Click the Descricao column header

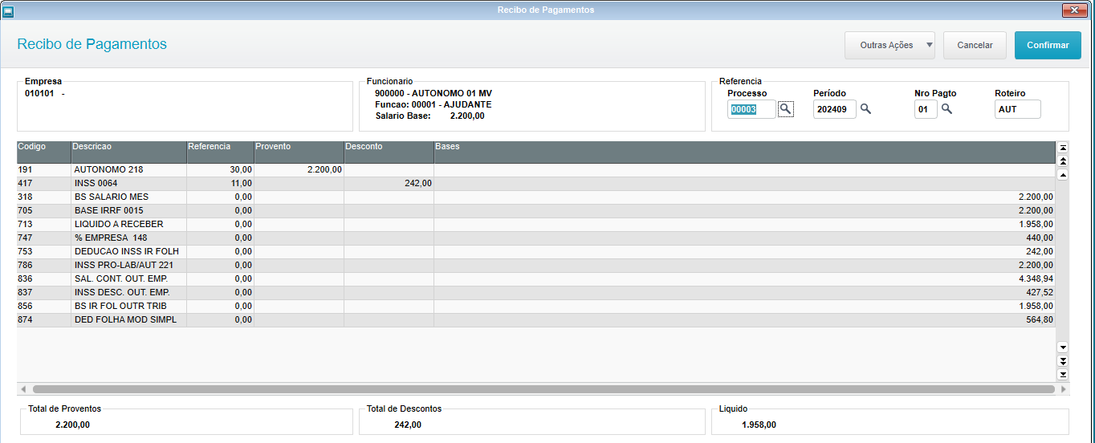128,152
